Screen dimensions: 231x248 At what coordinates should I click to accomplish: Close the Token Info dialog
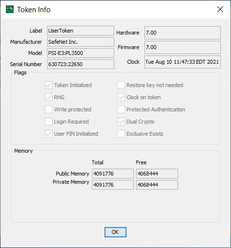click(x=220, y=9)
